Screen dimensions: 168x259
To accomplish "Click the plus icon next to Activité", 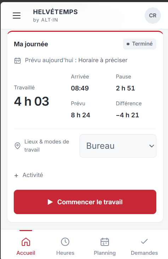I will pyautogui.click(x=16, y=175).
